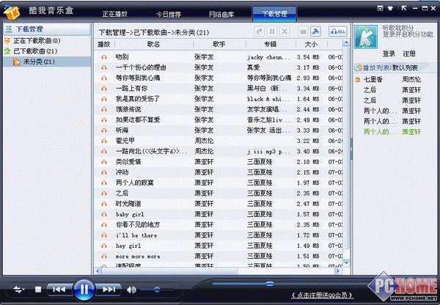
Task: Skip to the next track
Action: click(108, 290)
